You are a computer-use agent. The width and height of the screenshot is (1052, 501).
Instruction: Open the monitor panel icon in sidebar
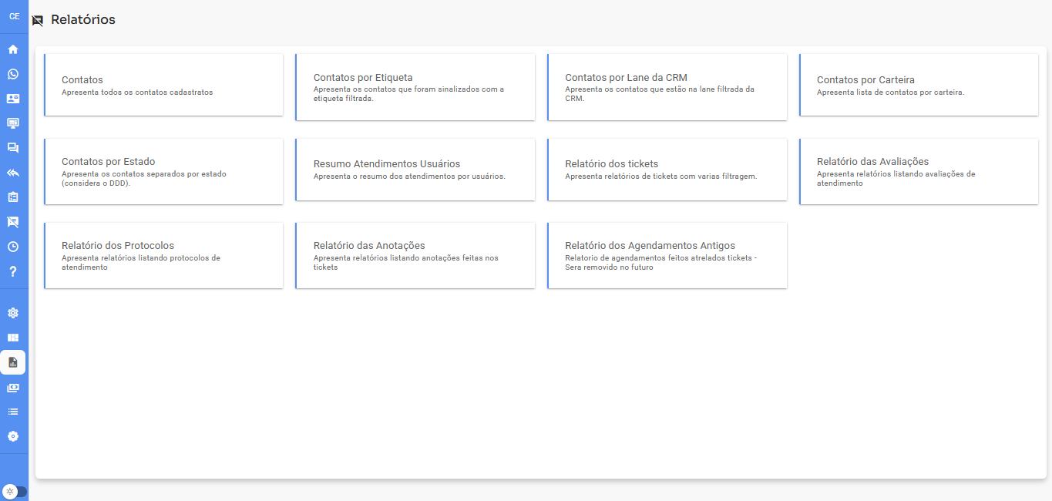pyautogui.click(x=13, y=123)
